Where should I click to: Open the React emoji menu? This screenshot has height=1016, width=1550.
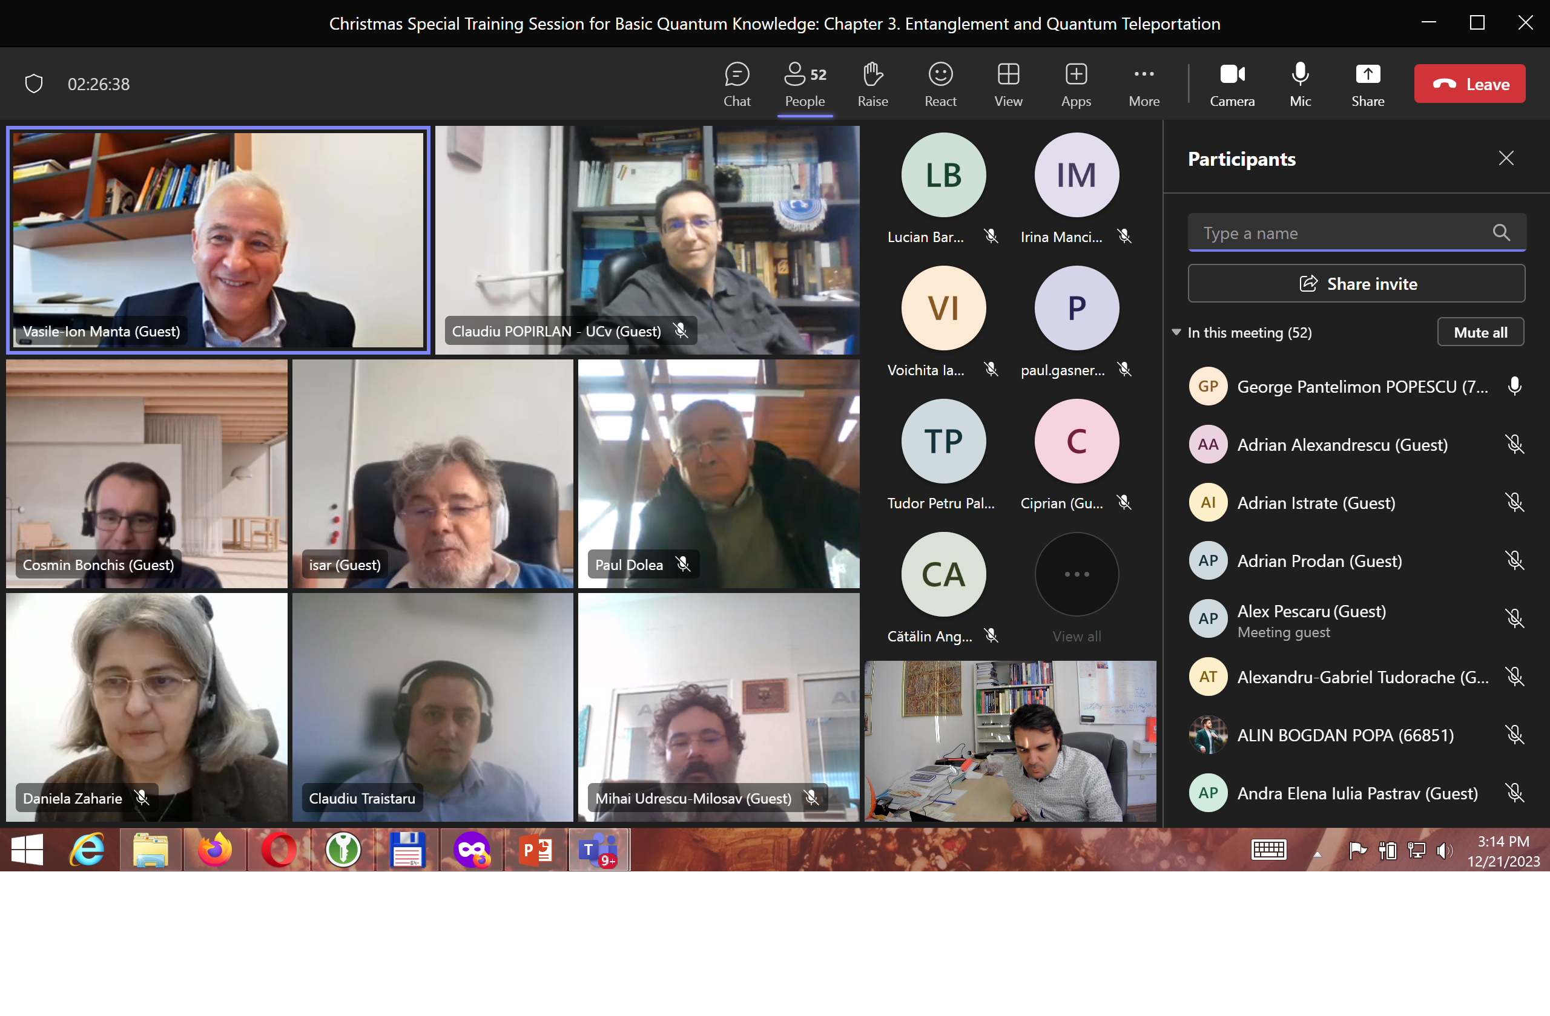pyautogui.click(x=940, y=85)
